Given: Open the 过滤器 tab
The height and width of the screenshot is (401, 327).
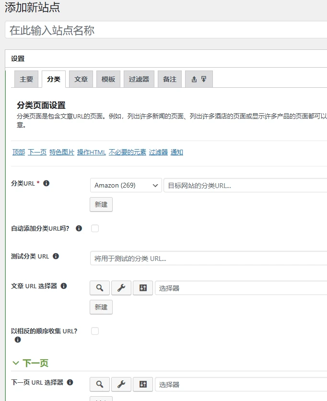Looking at the screenshot, I should 139,79.
